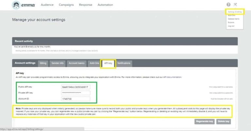Switch to the Billing tab

pyautogui.click(x=43, y=63)
